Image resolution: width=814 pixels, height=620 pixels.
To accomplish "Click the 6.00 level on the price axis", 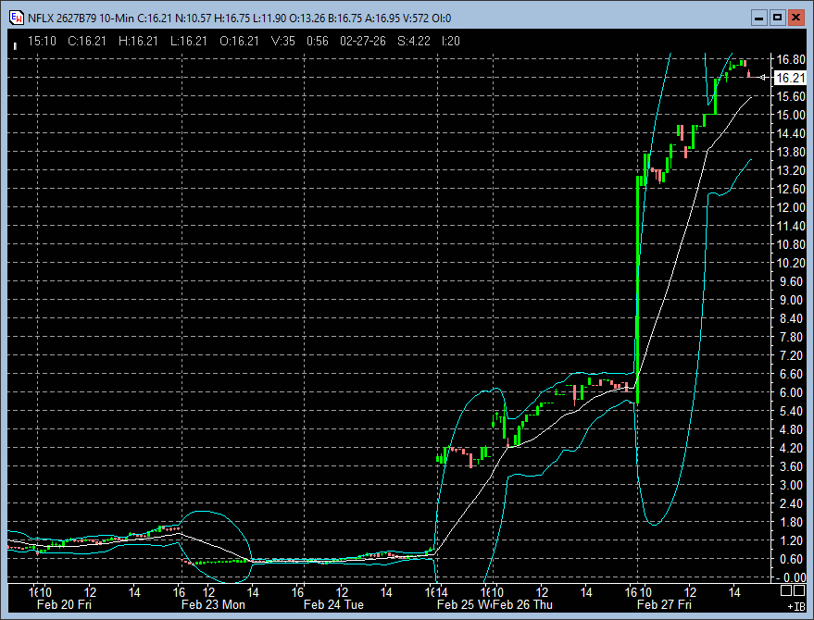I will point(790,392).
